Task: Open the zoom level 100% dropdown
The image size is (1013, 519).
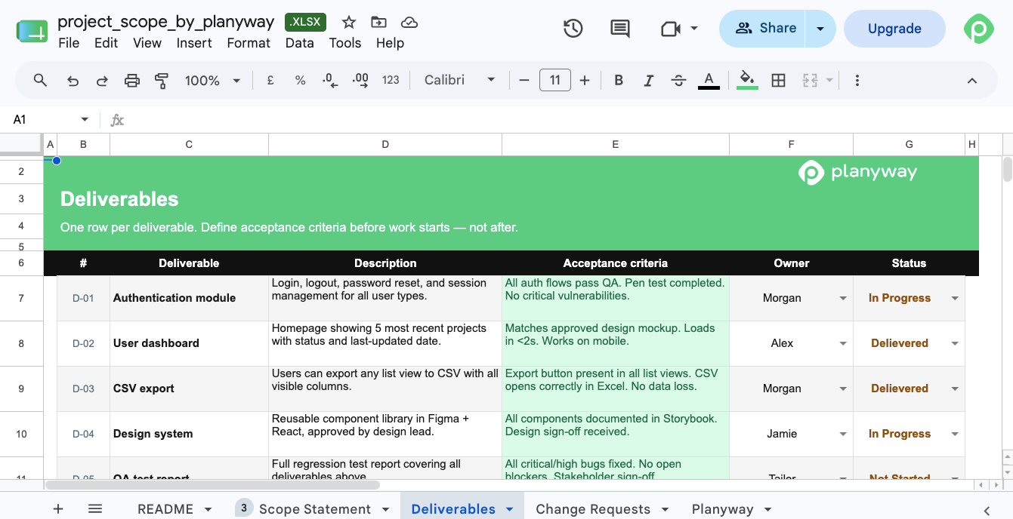Action: click(212, 80)
